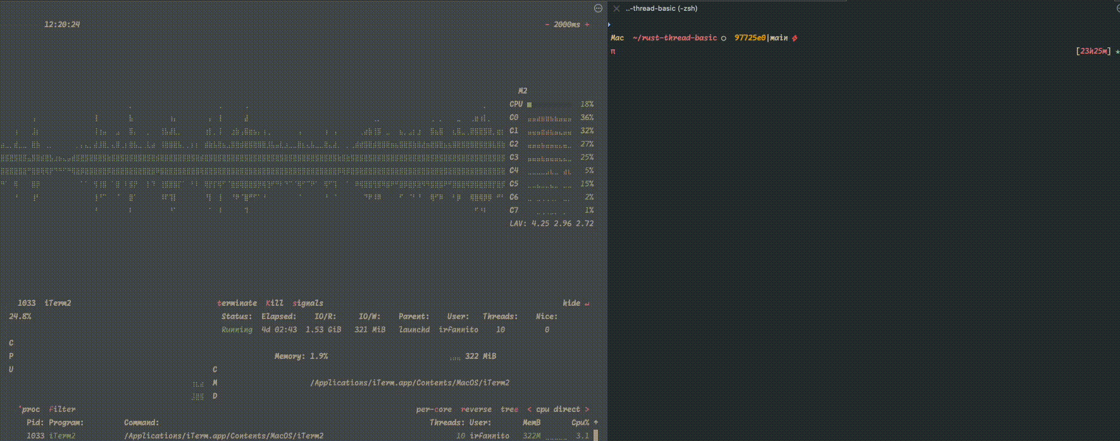The image size is (1120, 441).
Task: Click the process list scrollbar thumb
Action: coord(595,435)
